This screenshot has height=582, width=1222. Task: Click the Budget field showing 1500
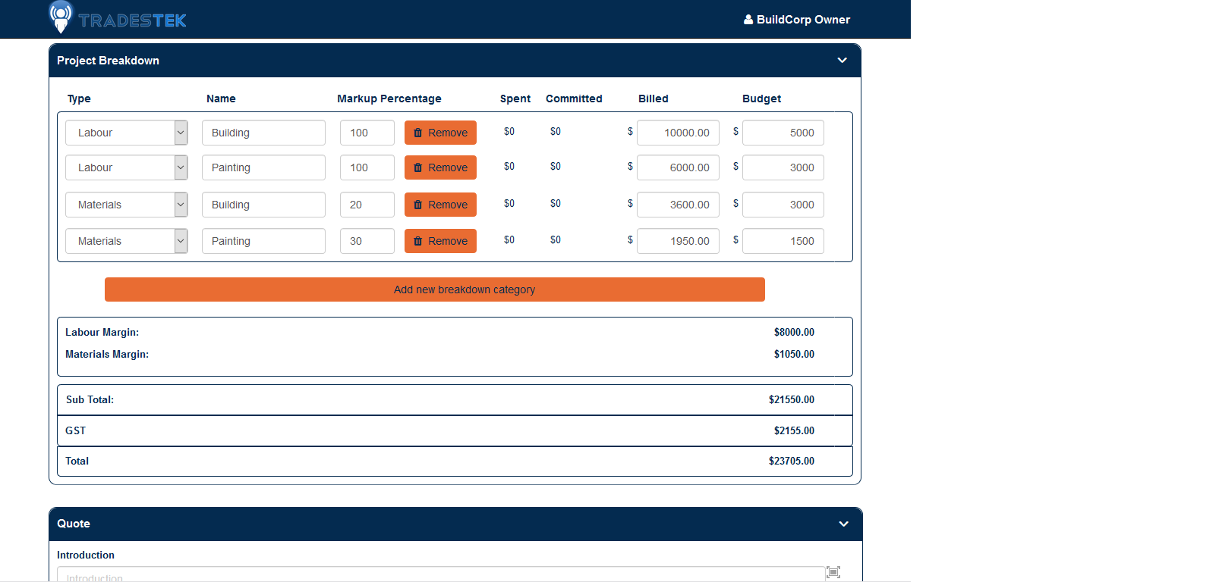[783, 241]
